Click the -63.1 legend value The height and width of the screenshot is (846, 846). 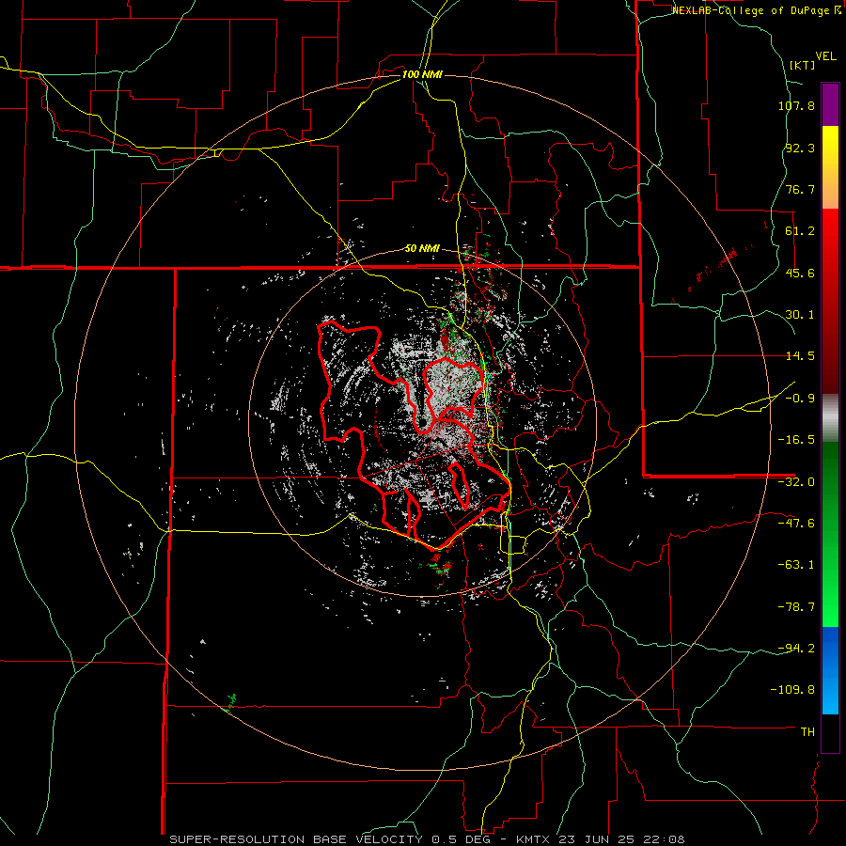pyautogui.click(x=796, y=565)
